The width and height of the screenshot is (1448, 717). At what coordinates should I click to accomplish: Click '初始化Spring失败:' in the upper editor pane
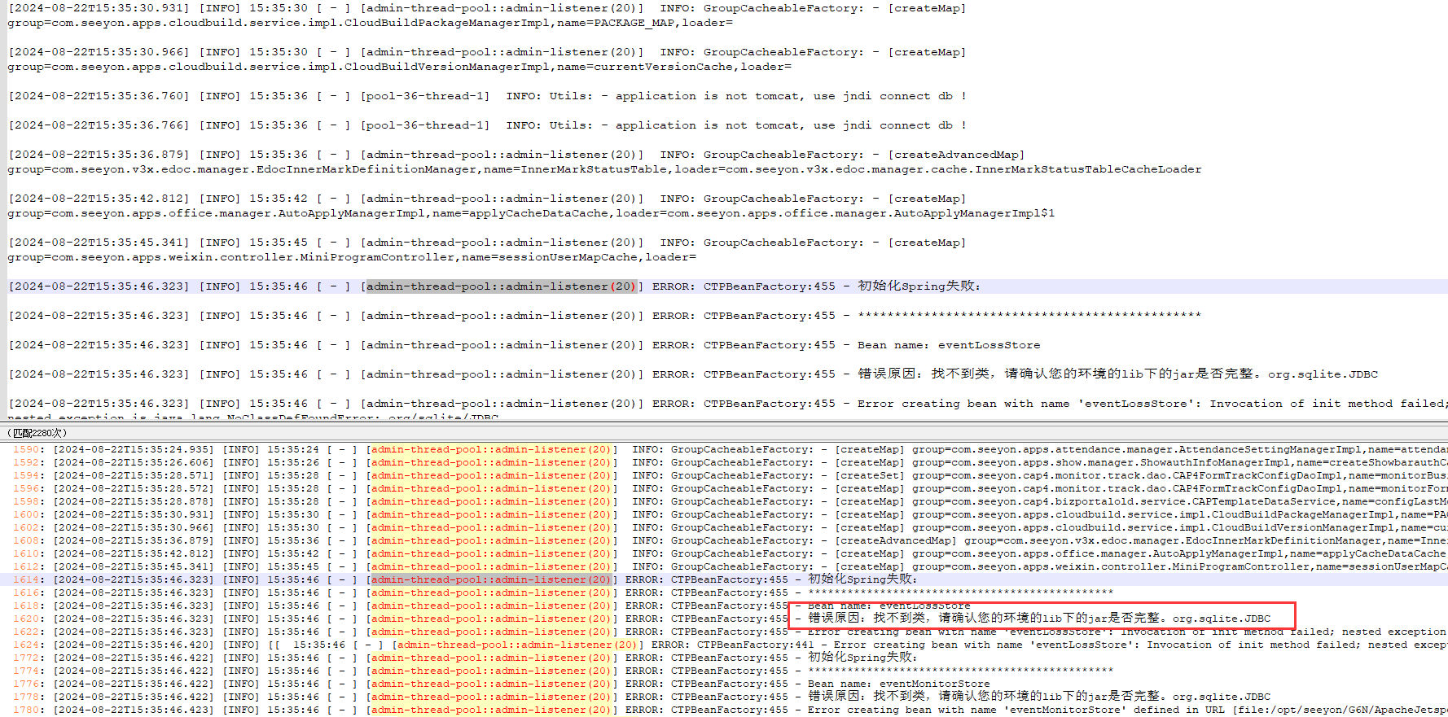(x=919, y=286)
